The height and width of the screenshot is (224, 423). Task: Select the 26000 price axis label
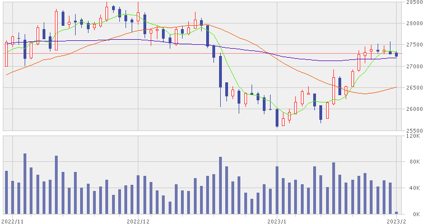click(x=415, y=109)
